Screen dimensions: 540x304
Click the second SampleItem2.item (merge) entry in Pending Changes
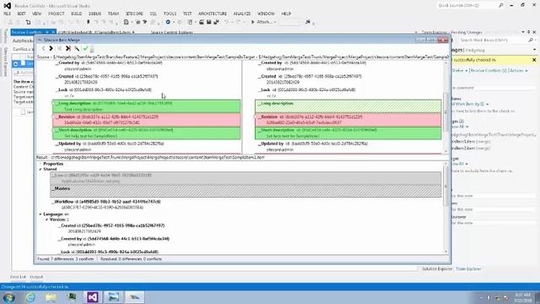coord(471,149)
